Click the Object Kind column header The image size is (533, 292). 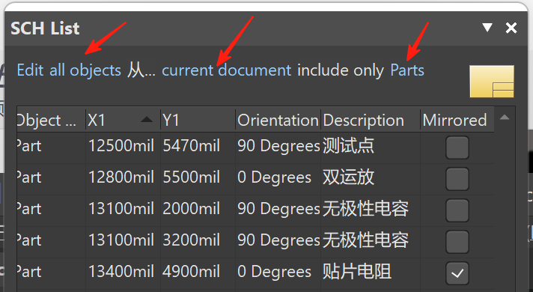(51, 121)
